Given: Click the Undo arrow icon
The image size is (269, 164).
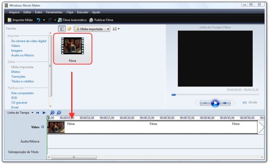Looking at the screenshot, I should click(38, 20).
